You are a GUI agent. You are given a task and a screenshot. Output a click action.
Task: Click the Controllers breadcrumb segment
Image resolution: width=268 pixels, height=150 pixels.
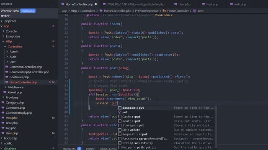(88, 11)
